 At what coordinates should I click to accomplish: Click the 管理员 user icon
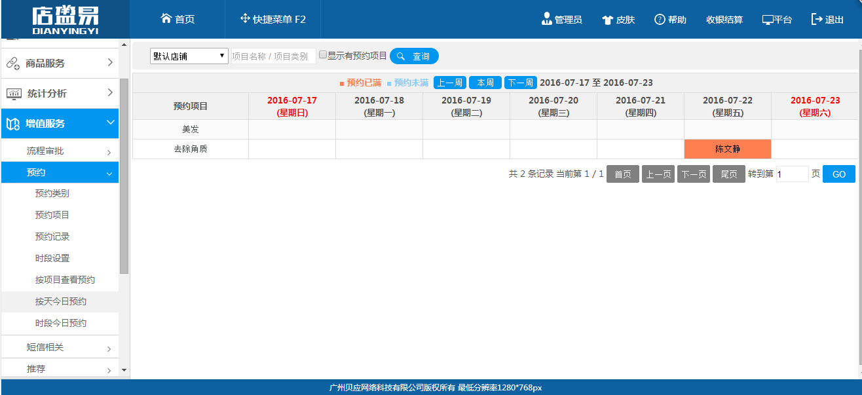point(547,19)
